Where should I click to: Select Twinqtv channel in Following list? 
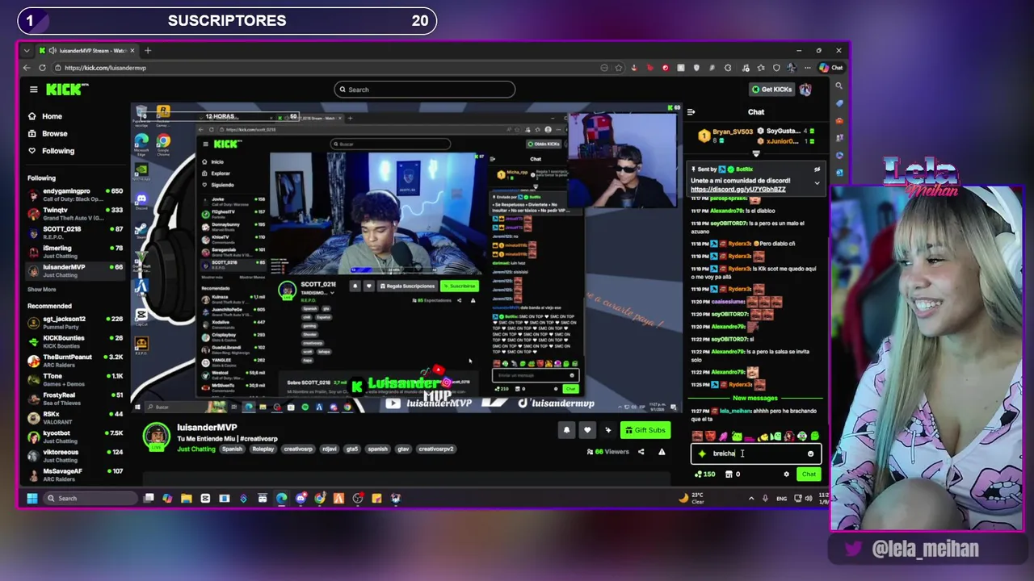click(x=76, y=213)
